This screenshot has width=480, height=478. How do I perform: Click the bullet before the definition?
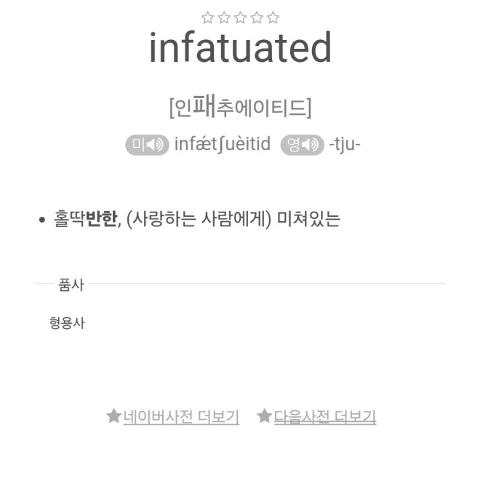point(42,220)
